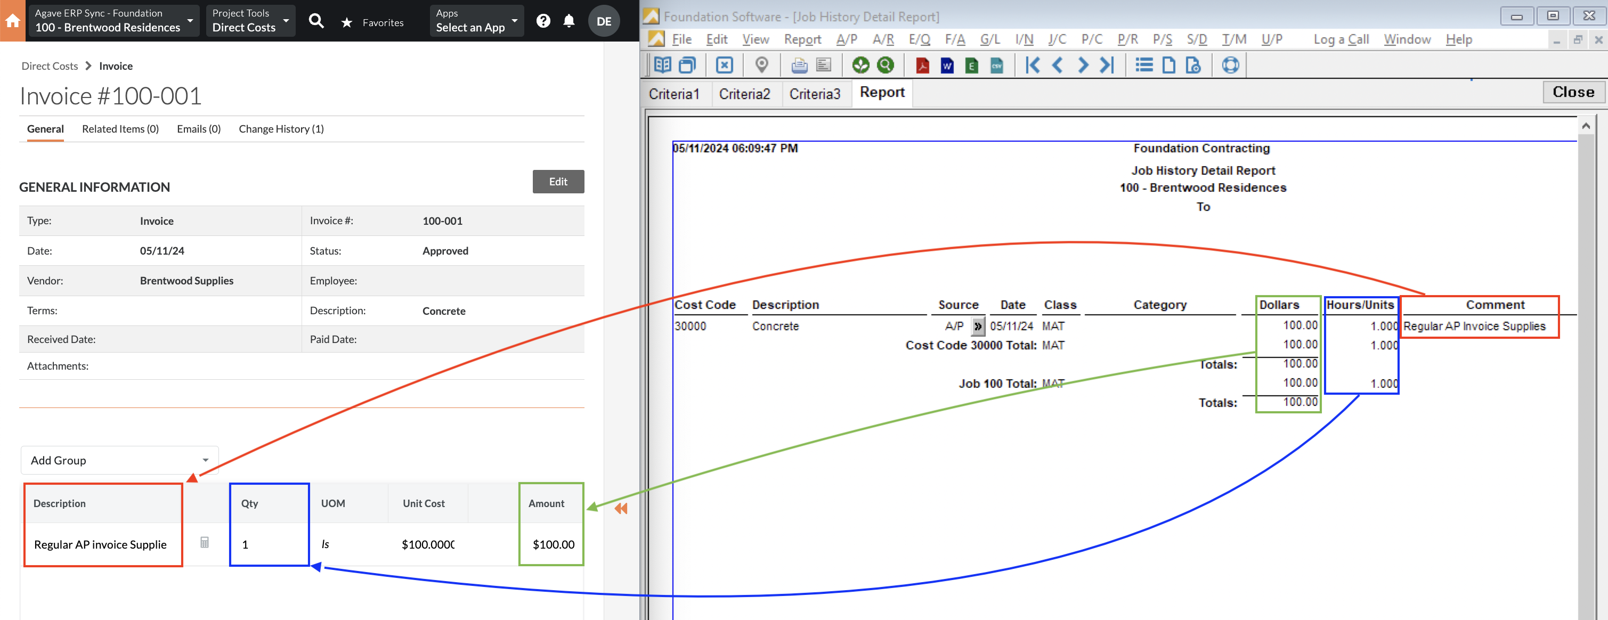Click the $100.000 unit cost cell
Viewport: 1608px width, 620px height.
click(x=428, y=544)
